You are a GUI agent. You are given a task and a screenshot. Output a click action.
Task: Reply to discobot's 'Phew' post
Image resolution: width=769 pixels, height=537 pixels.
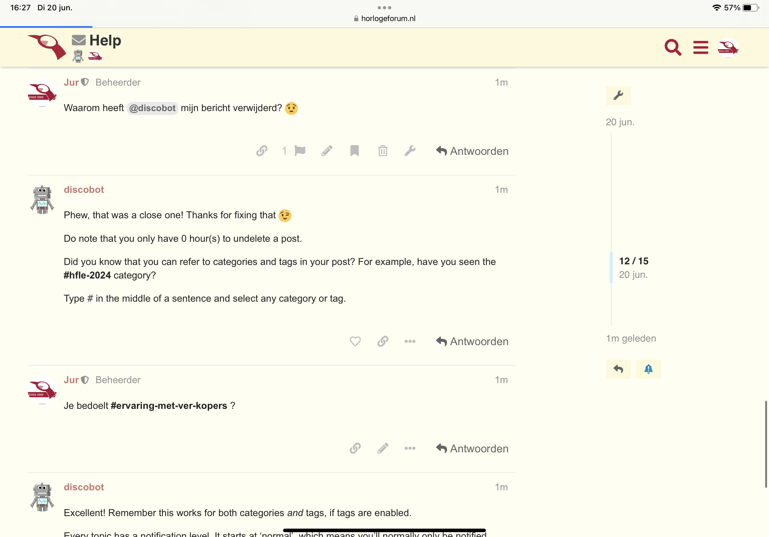tap(472, 341)
